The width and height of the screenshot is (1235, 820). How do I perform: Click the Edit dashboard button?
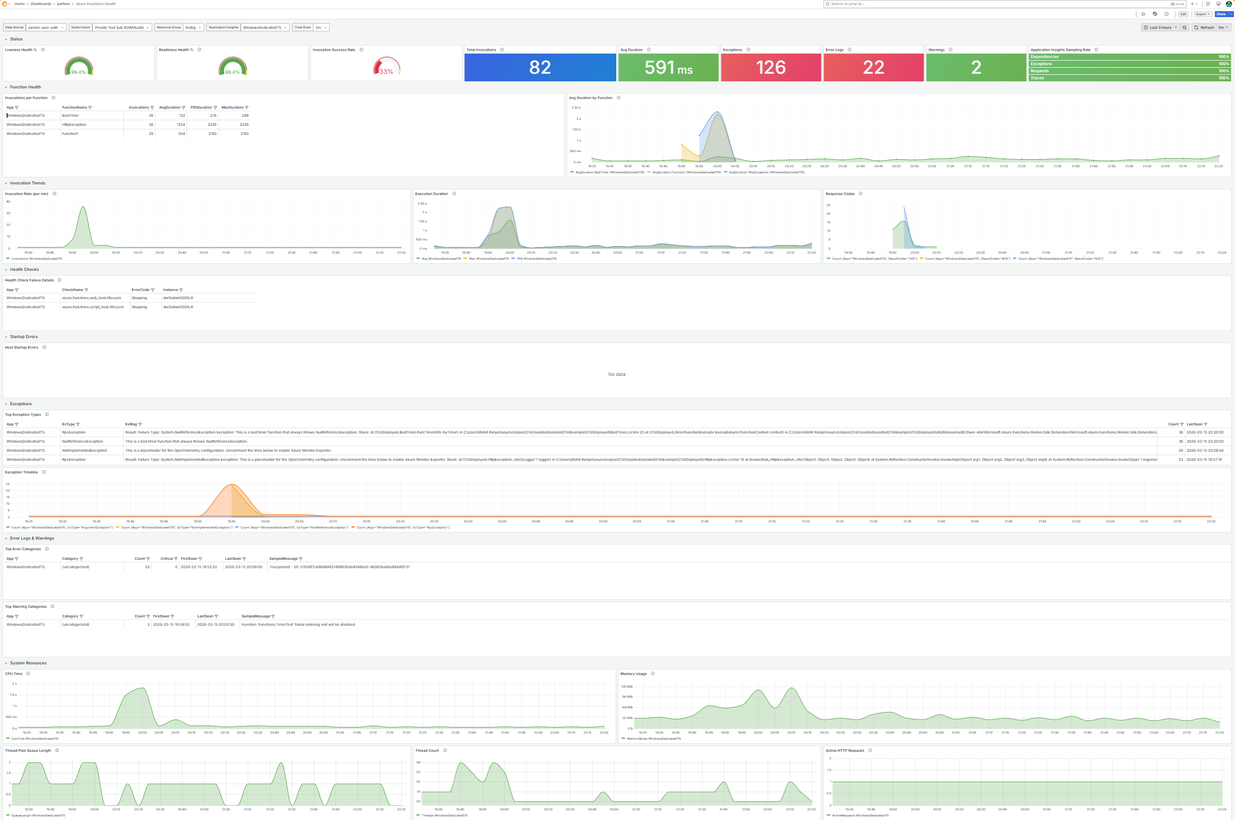(x=1183, y=14)
